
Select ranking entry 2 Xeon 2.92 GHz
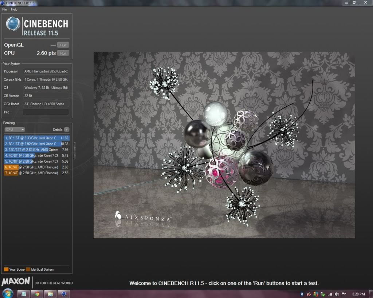pyautogui.click(x=37, y=144)
